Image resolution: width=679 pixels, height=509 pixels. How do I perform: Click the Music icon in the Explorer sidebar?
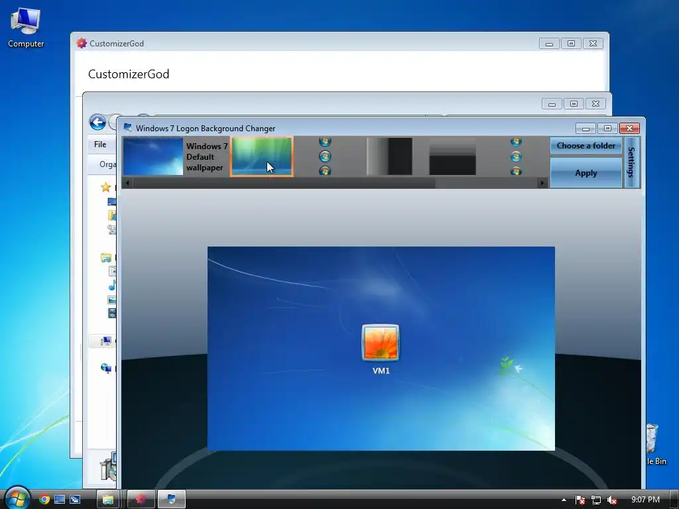(112, 285)
